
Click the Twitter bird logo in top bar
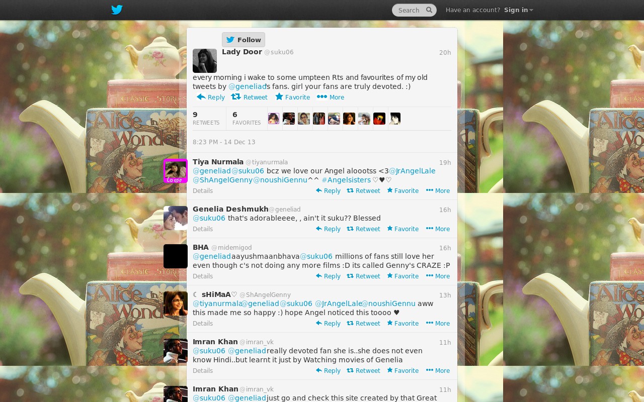pyautogui.click(x=117, y=10)
